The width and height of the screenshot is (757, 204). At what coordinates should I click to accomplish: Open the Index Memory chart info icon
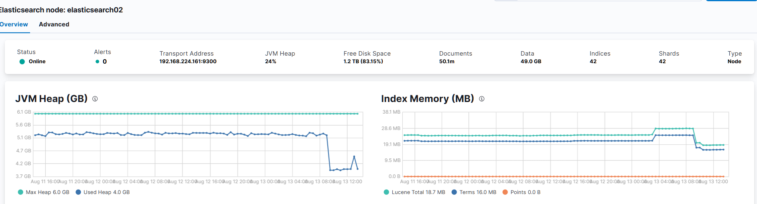click(x=481, y=99)
